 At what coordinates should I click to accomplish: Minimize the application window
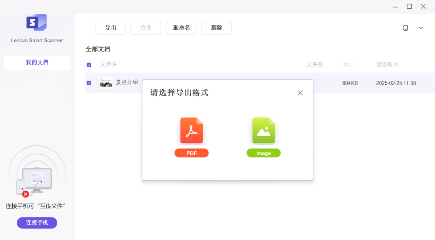395,6
